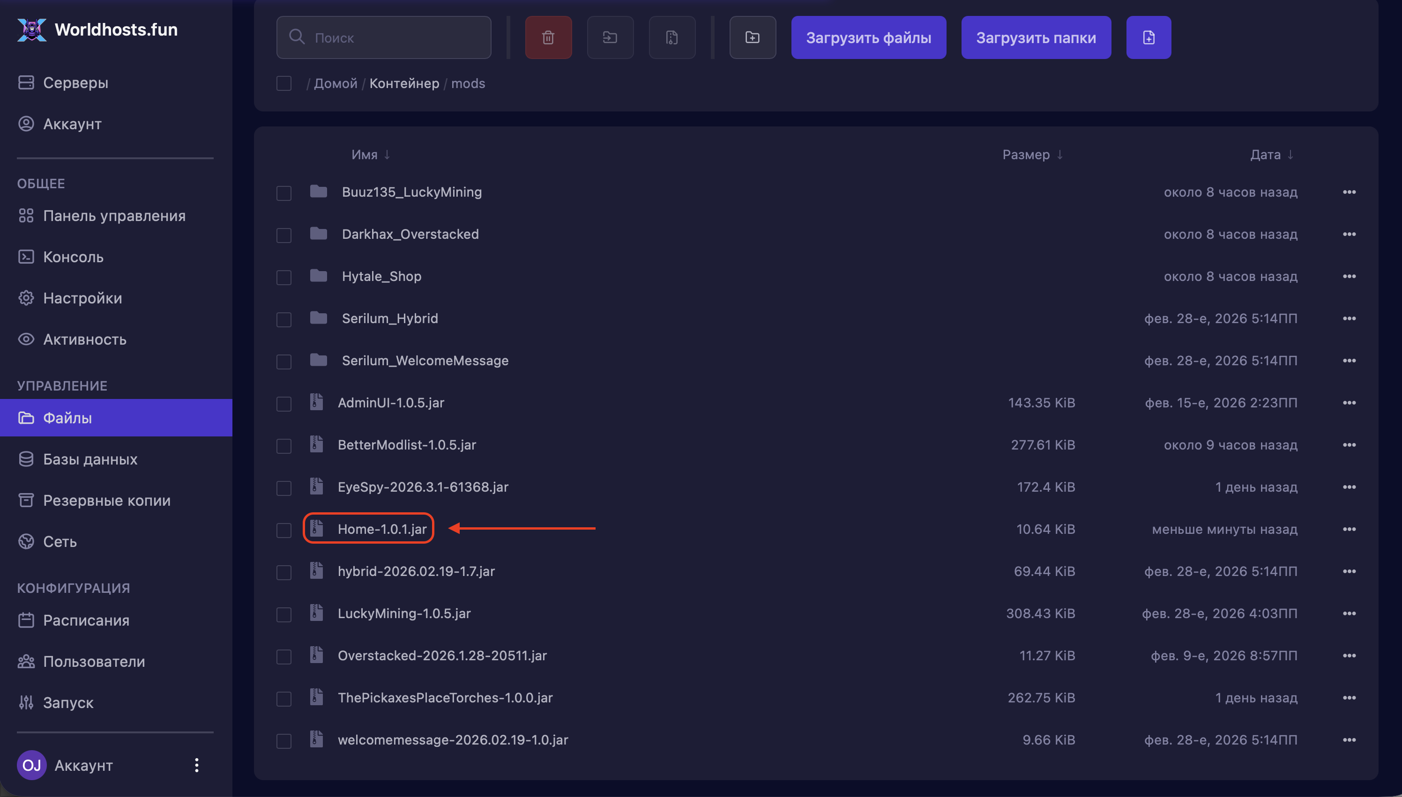This screenshot has width=1402, height=797.
Task: Click the new file icon button
Action: pyautogui.click(x=1148, y=37)
